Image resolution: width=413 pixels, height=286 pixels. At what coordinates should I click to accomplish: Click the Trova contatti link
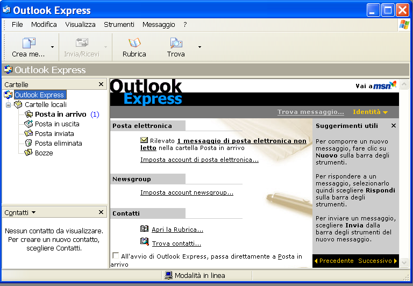(x=176, y=244)
